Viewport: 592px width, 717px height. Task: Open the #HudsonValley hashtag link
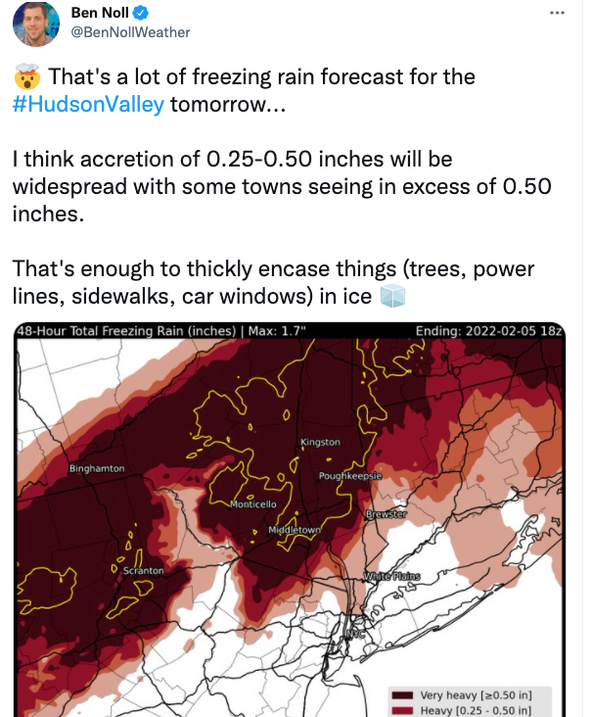point(89,104)
